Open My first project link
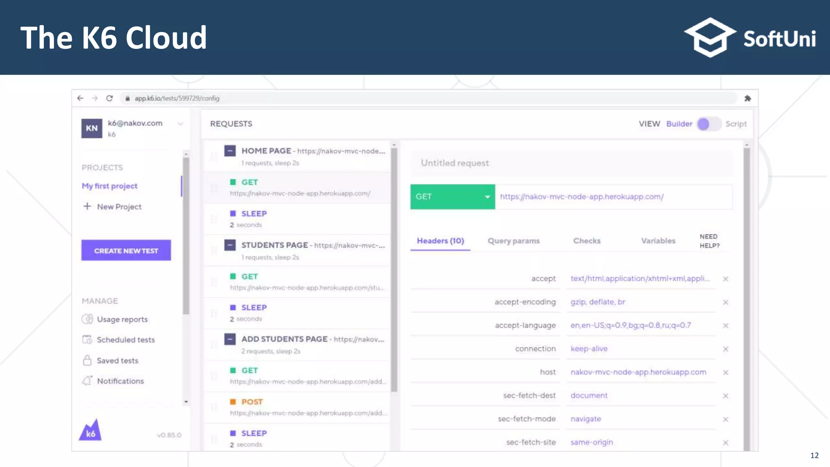The image size is (830, 467). [109, 186]
